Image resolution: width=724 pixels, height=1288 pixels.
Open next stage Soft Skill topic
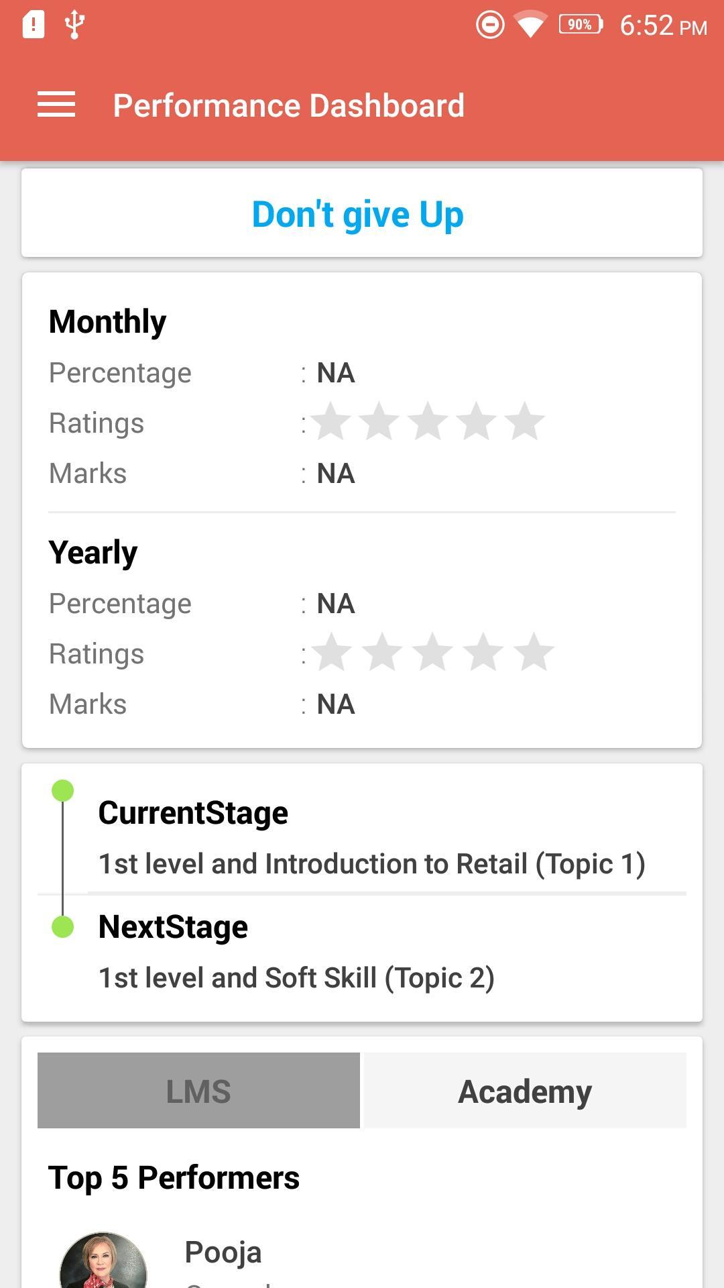coord(296,978)
